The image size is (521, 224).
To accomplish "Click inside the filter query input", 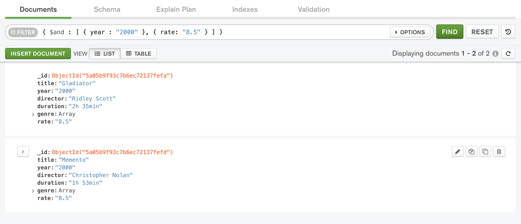I will tap(214, 32).
